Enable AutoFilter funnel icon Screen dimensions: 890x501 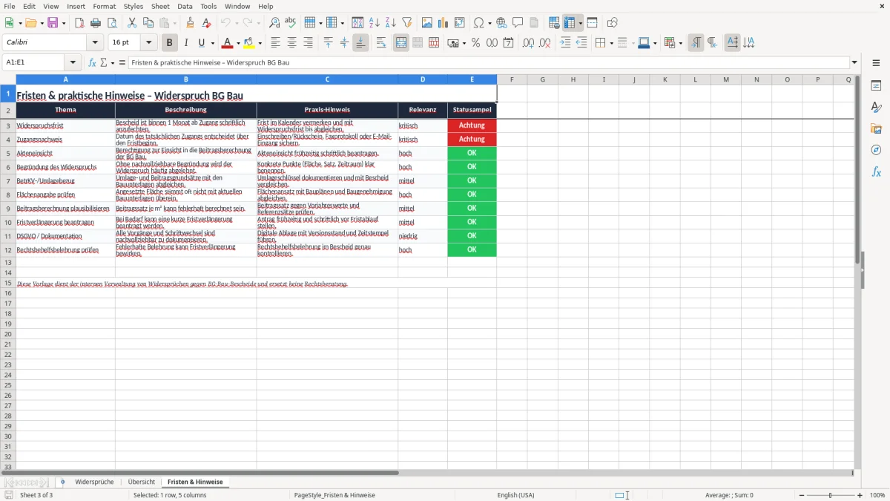(407, 23)
